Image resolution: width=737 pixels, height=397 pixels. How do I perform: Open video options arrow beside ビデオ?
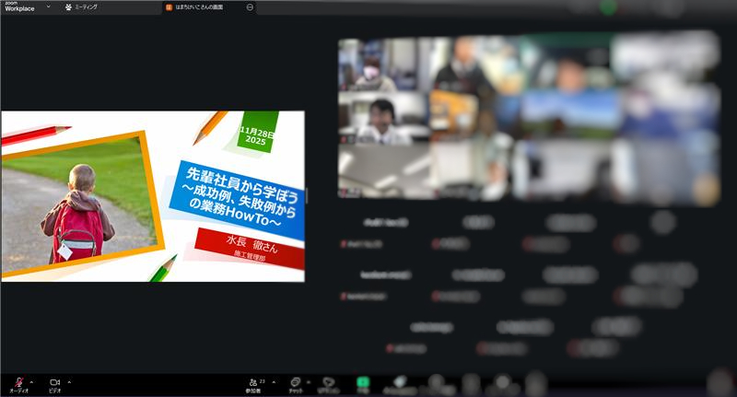pos(68,381)
